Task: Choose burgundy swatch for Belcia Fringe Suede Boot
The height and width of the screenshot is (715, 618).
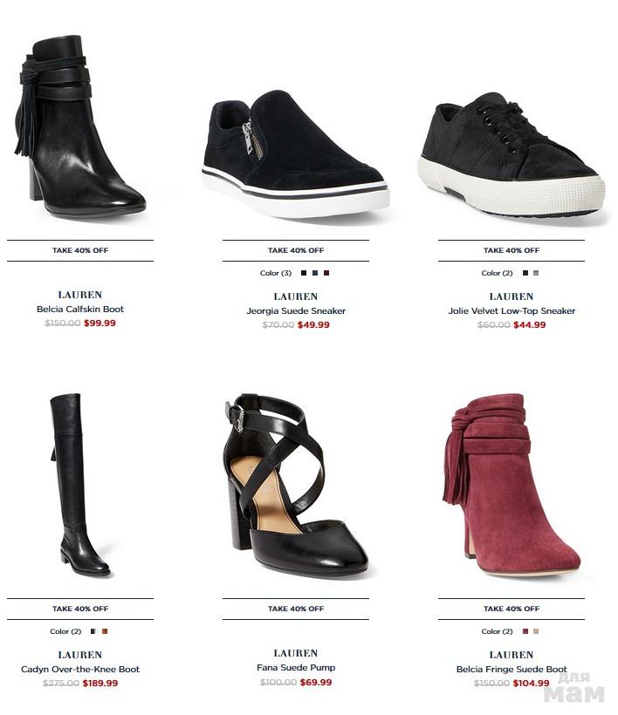Action: 525,631
